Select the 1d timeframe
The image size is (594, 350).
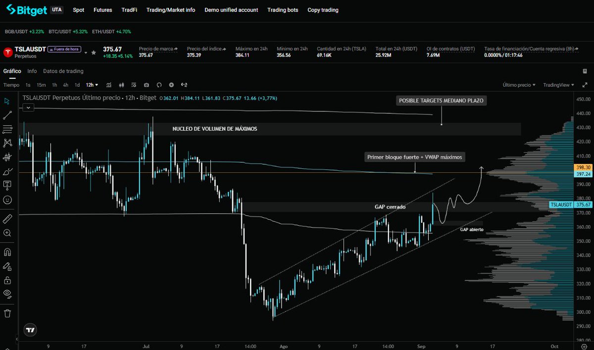[77, 85]
